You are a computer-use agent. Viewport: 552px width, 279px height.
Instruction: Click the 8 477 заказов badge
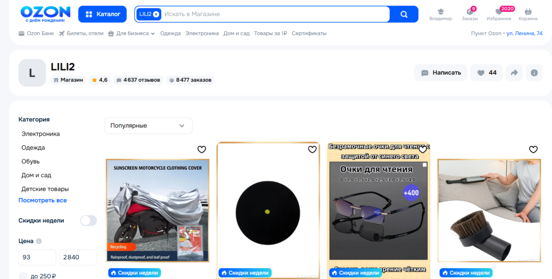[x=190, y=80]
